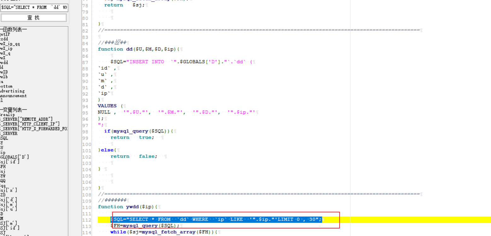The height and width of the screenshot is (236, 491).
Task: Select the $SQL variable entry
Action: click(x=4, y=138)
